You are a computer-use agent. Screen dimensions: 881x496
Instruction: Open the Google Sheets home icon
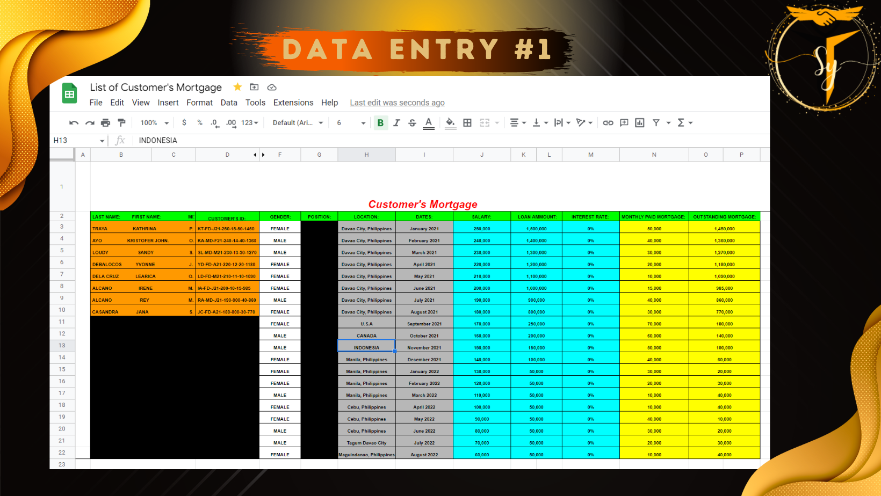point(69,93)
